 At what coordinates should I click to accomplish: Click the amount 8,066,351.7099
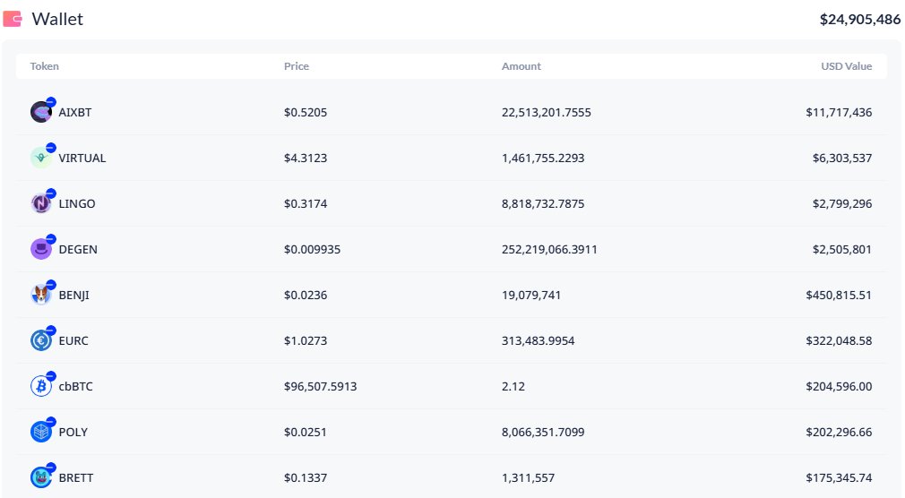pyautogui.click(x=542, y=433)
